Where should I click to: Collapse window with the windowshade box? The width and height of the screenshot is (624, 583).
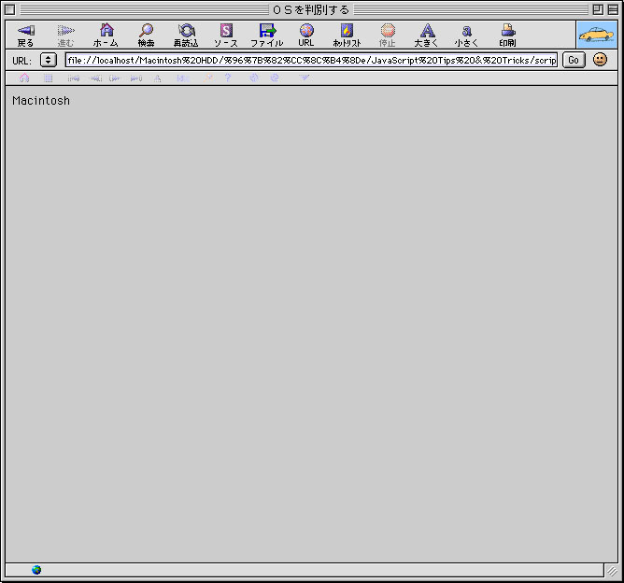[x=613, y=9]
